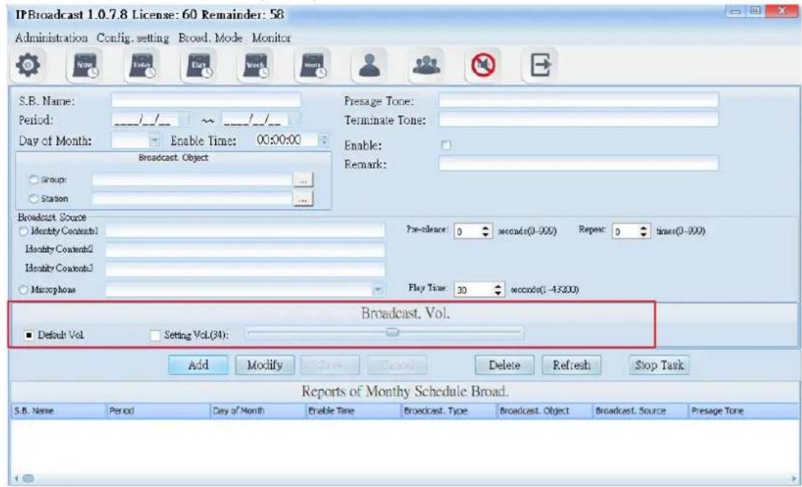Open the Period end date picker

tap(294, 120)
